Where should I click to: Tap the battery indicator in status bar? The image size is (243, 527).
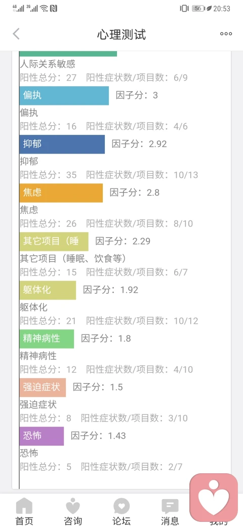[197, 9]
